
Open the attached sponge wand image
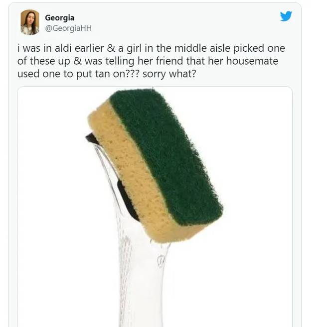(155, 207)
